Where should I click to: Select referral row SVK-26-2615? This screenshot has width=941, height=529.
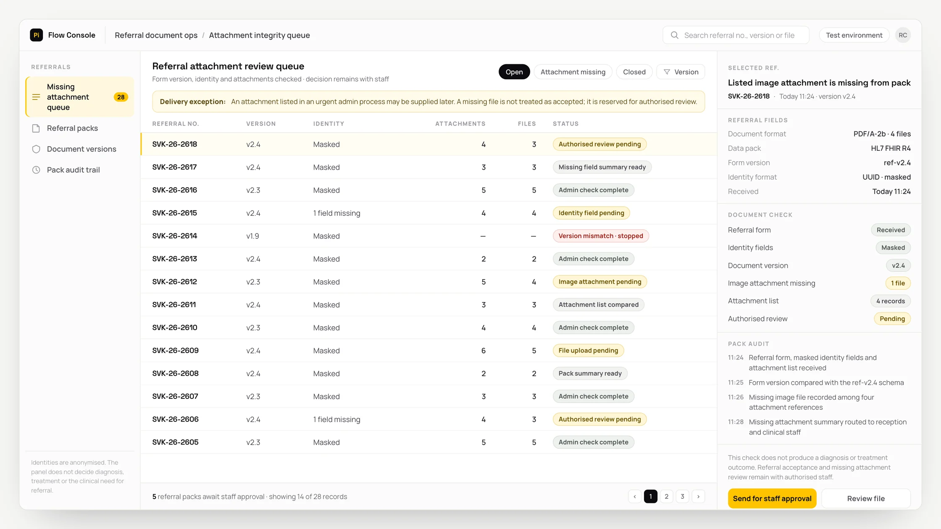428,213
